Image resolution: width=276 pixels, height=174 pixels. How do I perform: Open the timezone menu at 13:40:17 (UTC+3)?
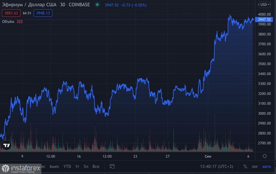click(x=216, y=166)
